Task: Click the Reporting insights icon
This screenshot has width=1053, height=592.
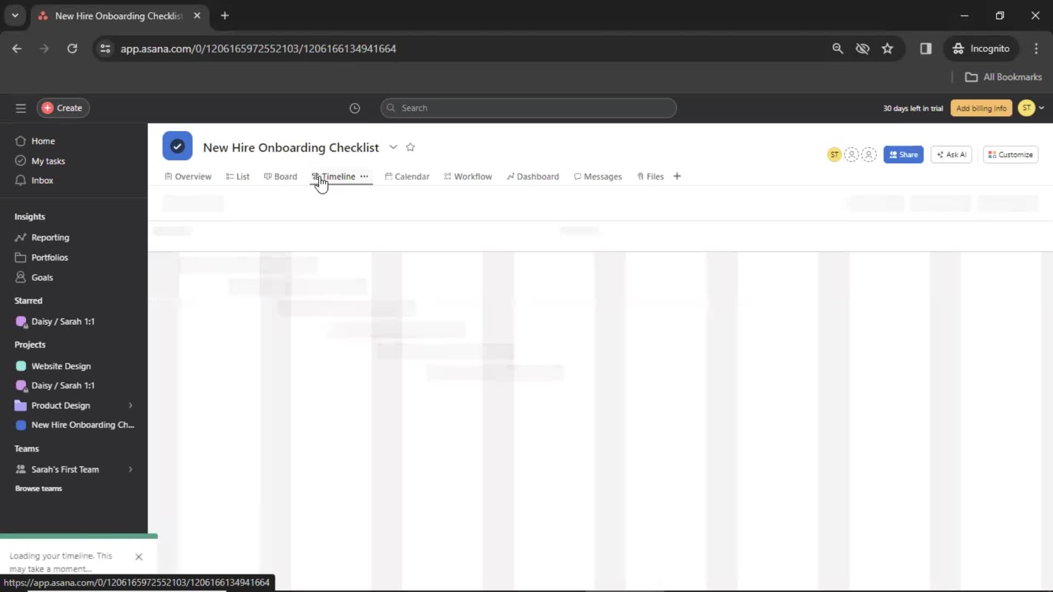Action: pyautogui.click(x=20, y=236)
